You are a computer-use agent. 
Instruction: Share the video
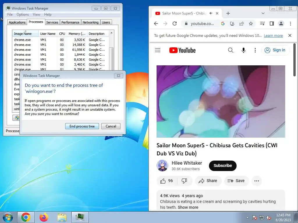pos(208,181)
